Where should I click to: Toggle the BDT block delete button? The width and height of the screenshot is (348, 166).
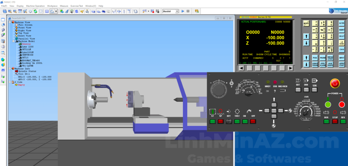click(298, 89)
